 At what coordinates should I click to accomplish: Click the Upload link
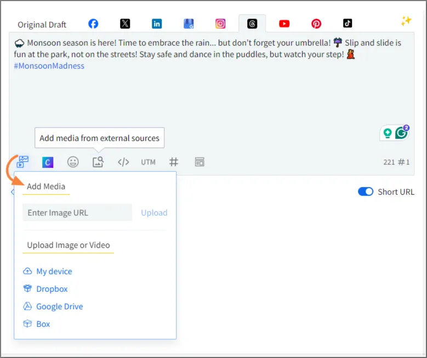point(154,213)
